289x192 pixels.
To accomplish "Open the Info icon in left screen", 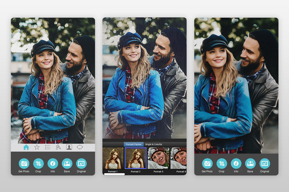I will click(x=53, y=163).
